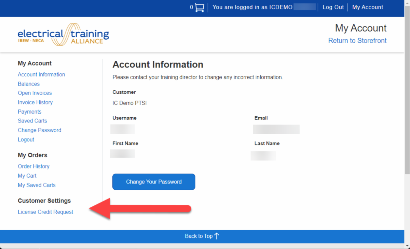
Task: View Saved Carts under My Account
Action: click(x=32, y=121)
